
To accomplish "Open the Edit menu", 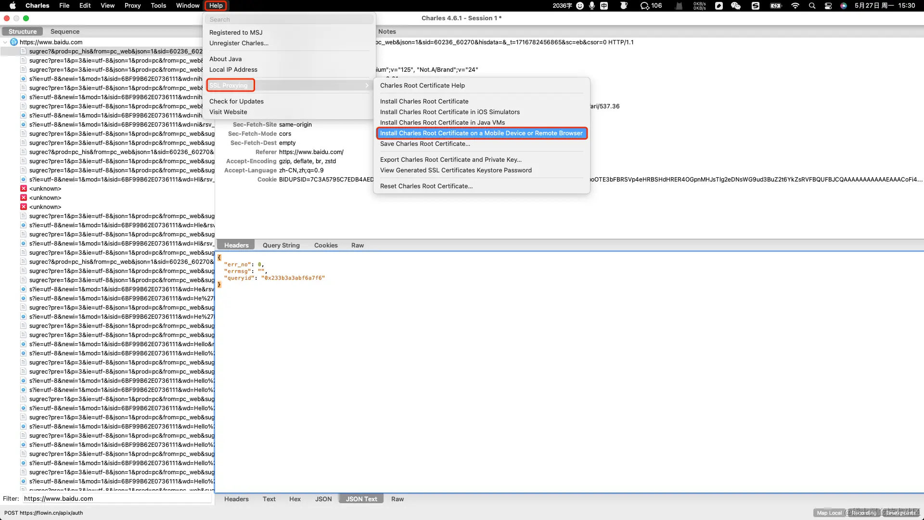I will point(85,6).
